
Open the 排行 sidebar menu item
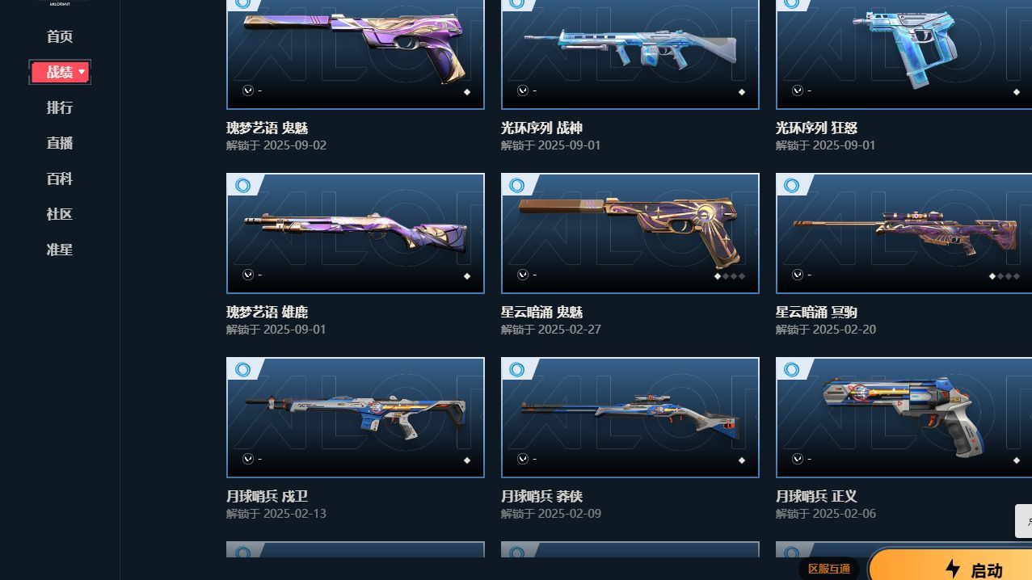(60, 107)
